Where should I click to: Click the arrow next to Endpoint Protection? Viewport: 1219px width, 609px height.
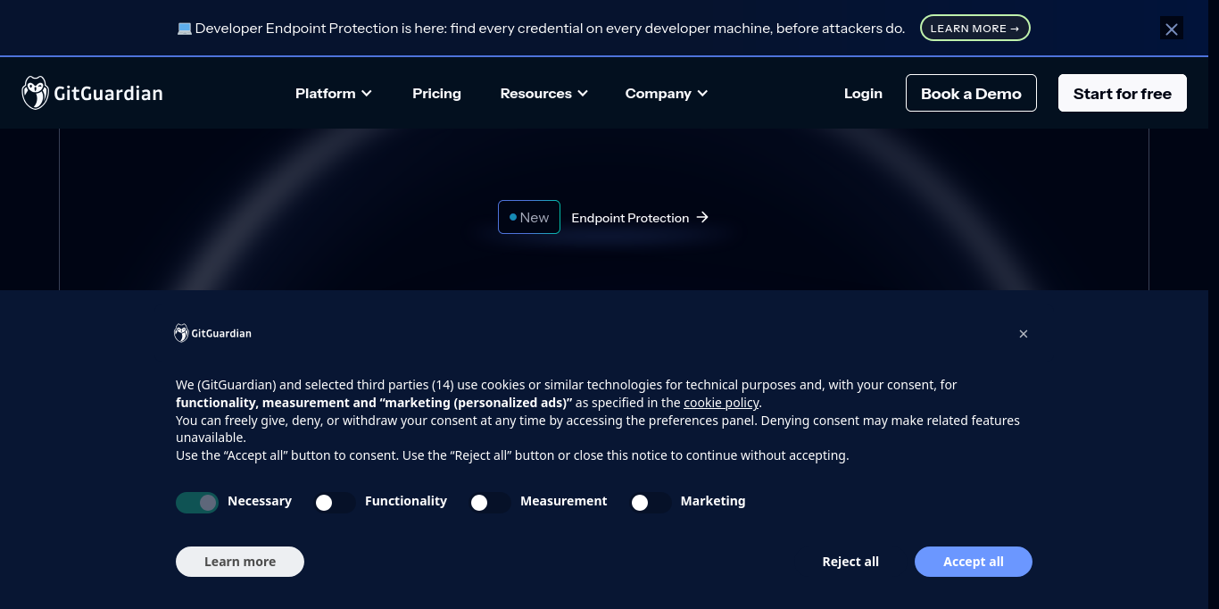(702, 217)
